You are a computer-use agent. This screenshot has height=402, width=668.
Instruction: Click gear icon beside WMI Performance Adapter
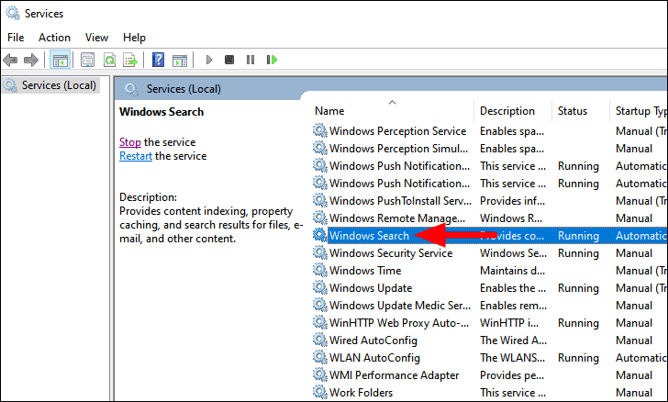[x=320, y=375]
